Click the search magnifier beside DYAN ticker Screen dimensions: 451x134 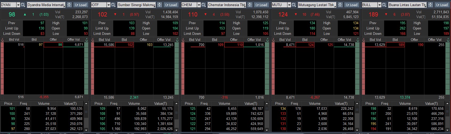point(23,5)
